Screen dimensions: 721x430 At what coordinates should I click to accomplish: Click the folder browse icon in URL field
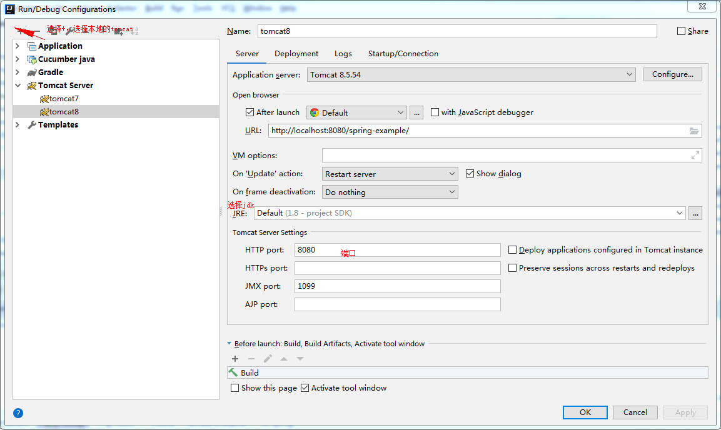tap(694, 131)
